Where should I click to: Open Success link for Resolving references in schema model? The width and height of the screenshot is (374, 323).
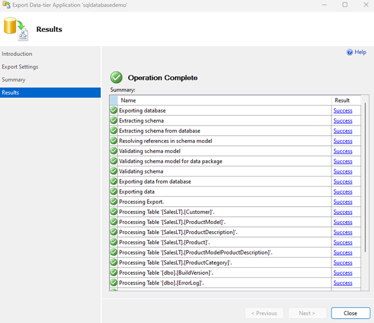click(x=343, y=141)
